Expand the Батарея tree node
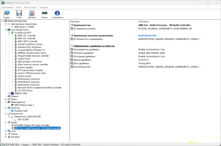 pyautogui.click(x=6, y=137)
